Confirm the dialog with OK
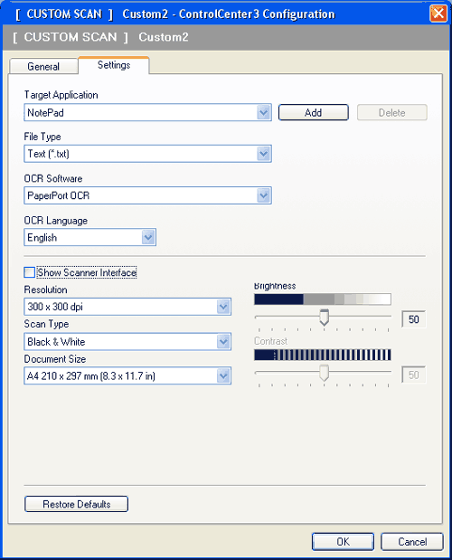 coord(343,542)
